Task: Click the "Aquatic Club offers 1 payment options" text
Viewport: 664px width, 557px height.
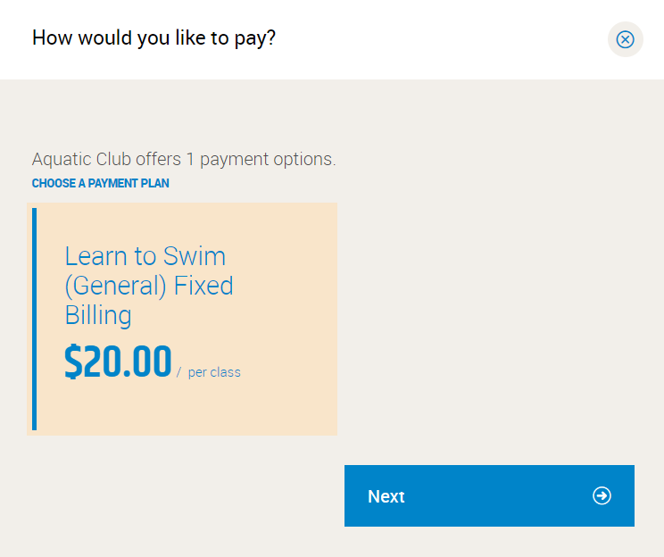Action: (184, 160)
